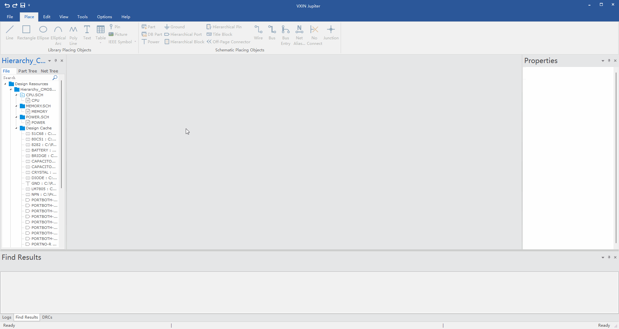Screen dimensions: 619x329
Task: Place a Hierarchical Pin
Action: [224, 27]
